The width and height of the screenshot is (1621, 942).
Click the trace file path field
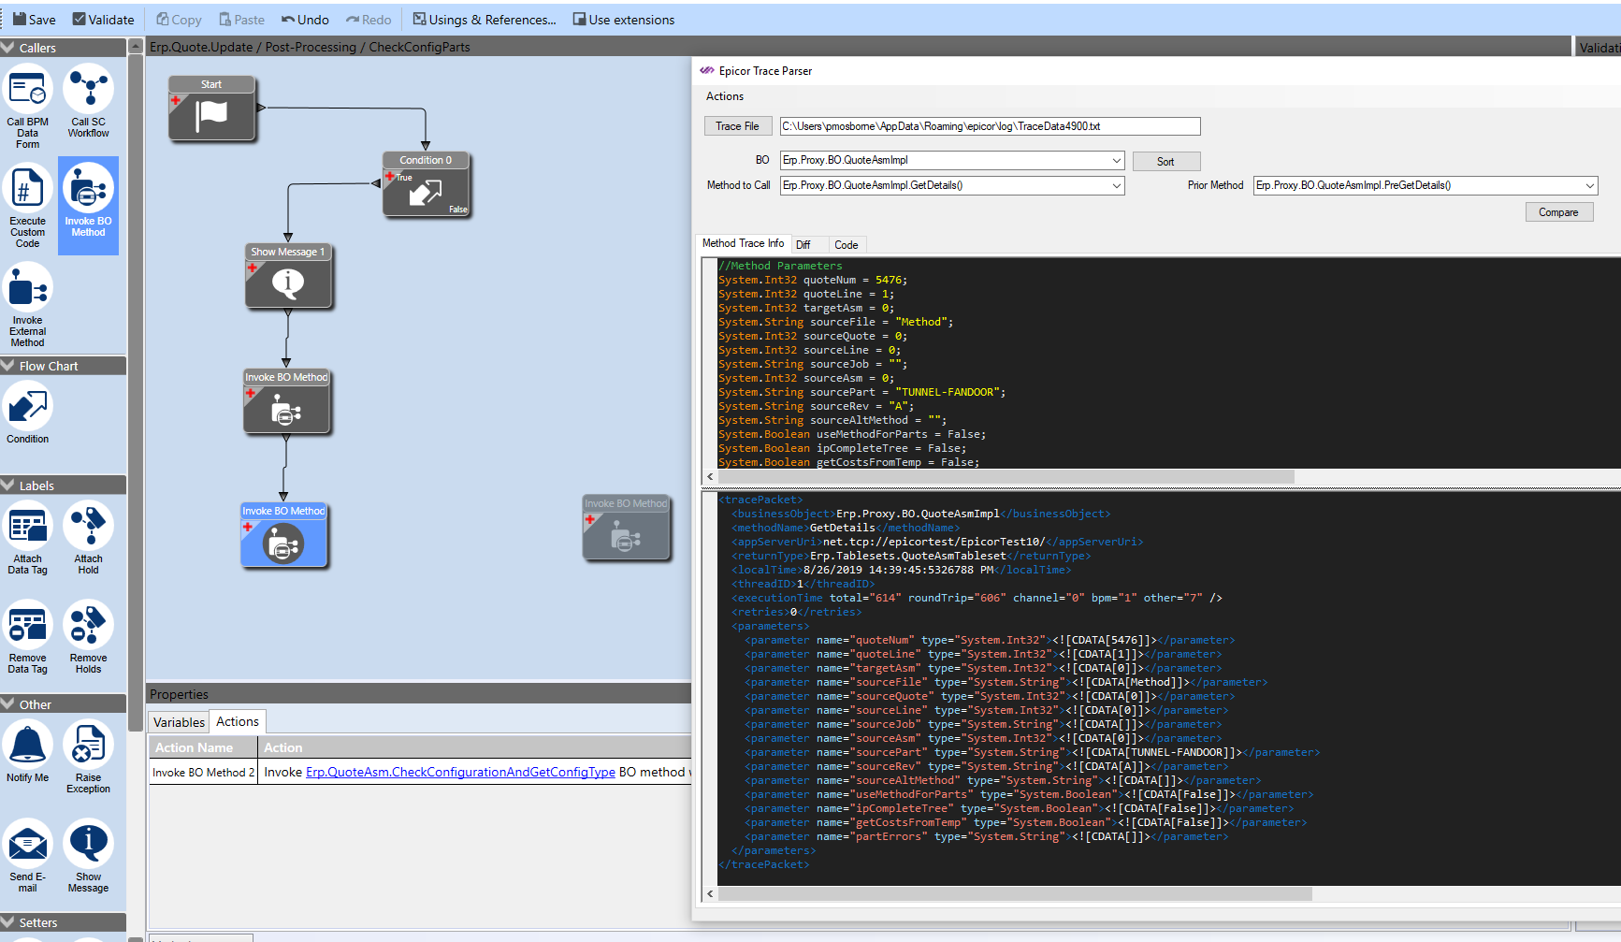click(990, 126)
